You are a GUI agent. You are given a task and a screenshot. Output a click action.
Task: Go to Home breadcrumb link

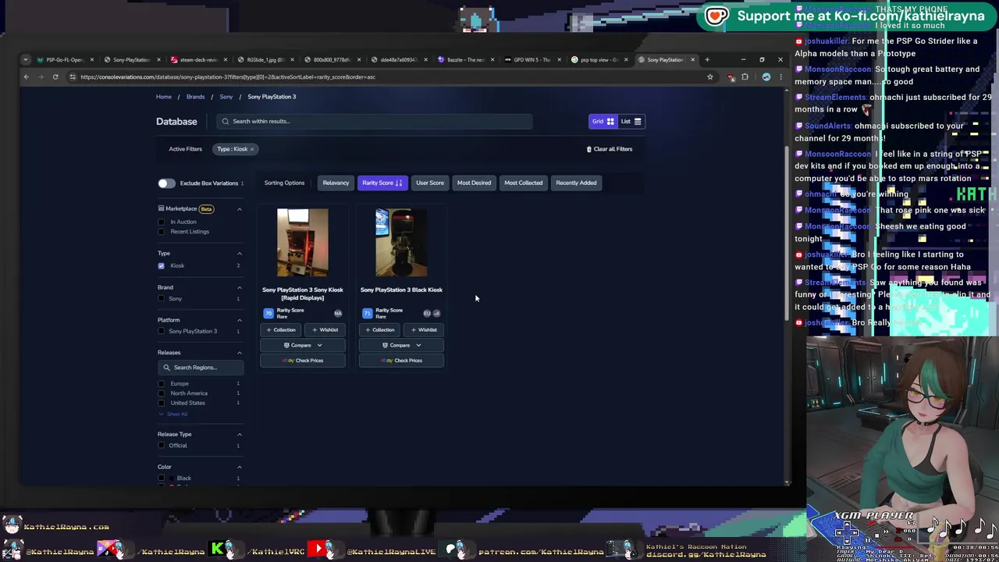pyautogui.click(x=163, y=97)
